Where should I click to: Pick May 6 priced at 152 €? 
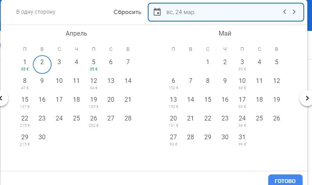tap(173, 83)
